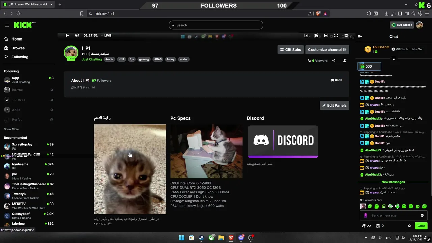Open Steam from Windows taskbar
The width and height of the screenshot is (432, 243).
point(201,238)
